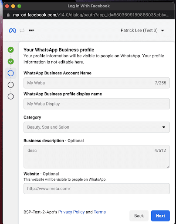Click the description textarea resize handle

(168, 167)
